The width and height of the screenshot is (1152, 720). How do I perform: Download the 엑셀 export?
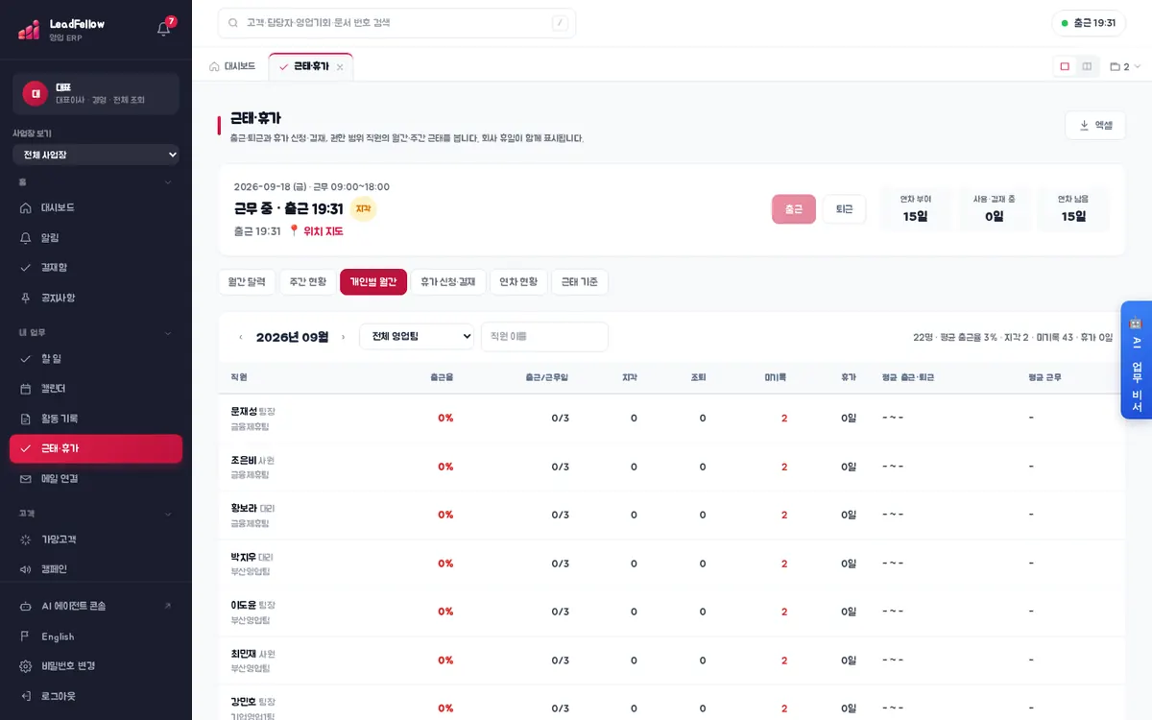(x=1095, y=125)
